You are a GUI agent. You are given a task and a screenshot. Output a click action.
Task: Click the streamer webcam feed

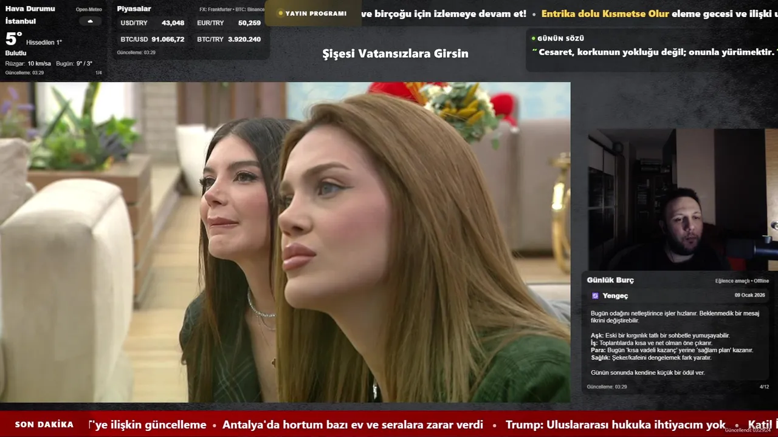pos(683,200)
